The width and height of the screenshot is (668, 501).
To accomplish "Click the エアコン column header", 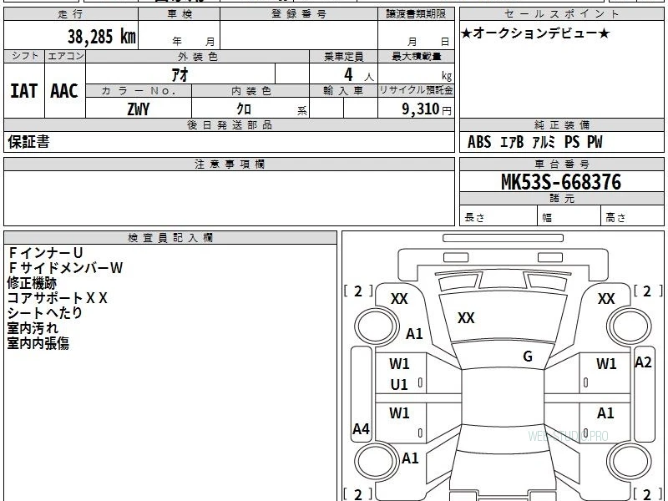I will 65,56.
